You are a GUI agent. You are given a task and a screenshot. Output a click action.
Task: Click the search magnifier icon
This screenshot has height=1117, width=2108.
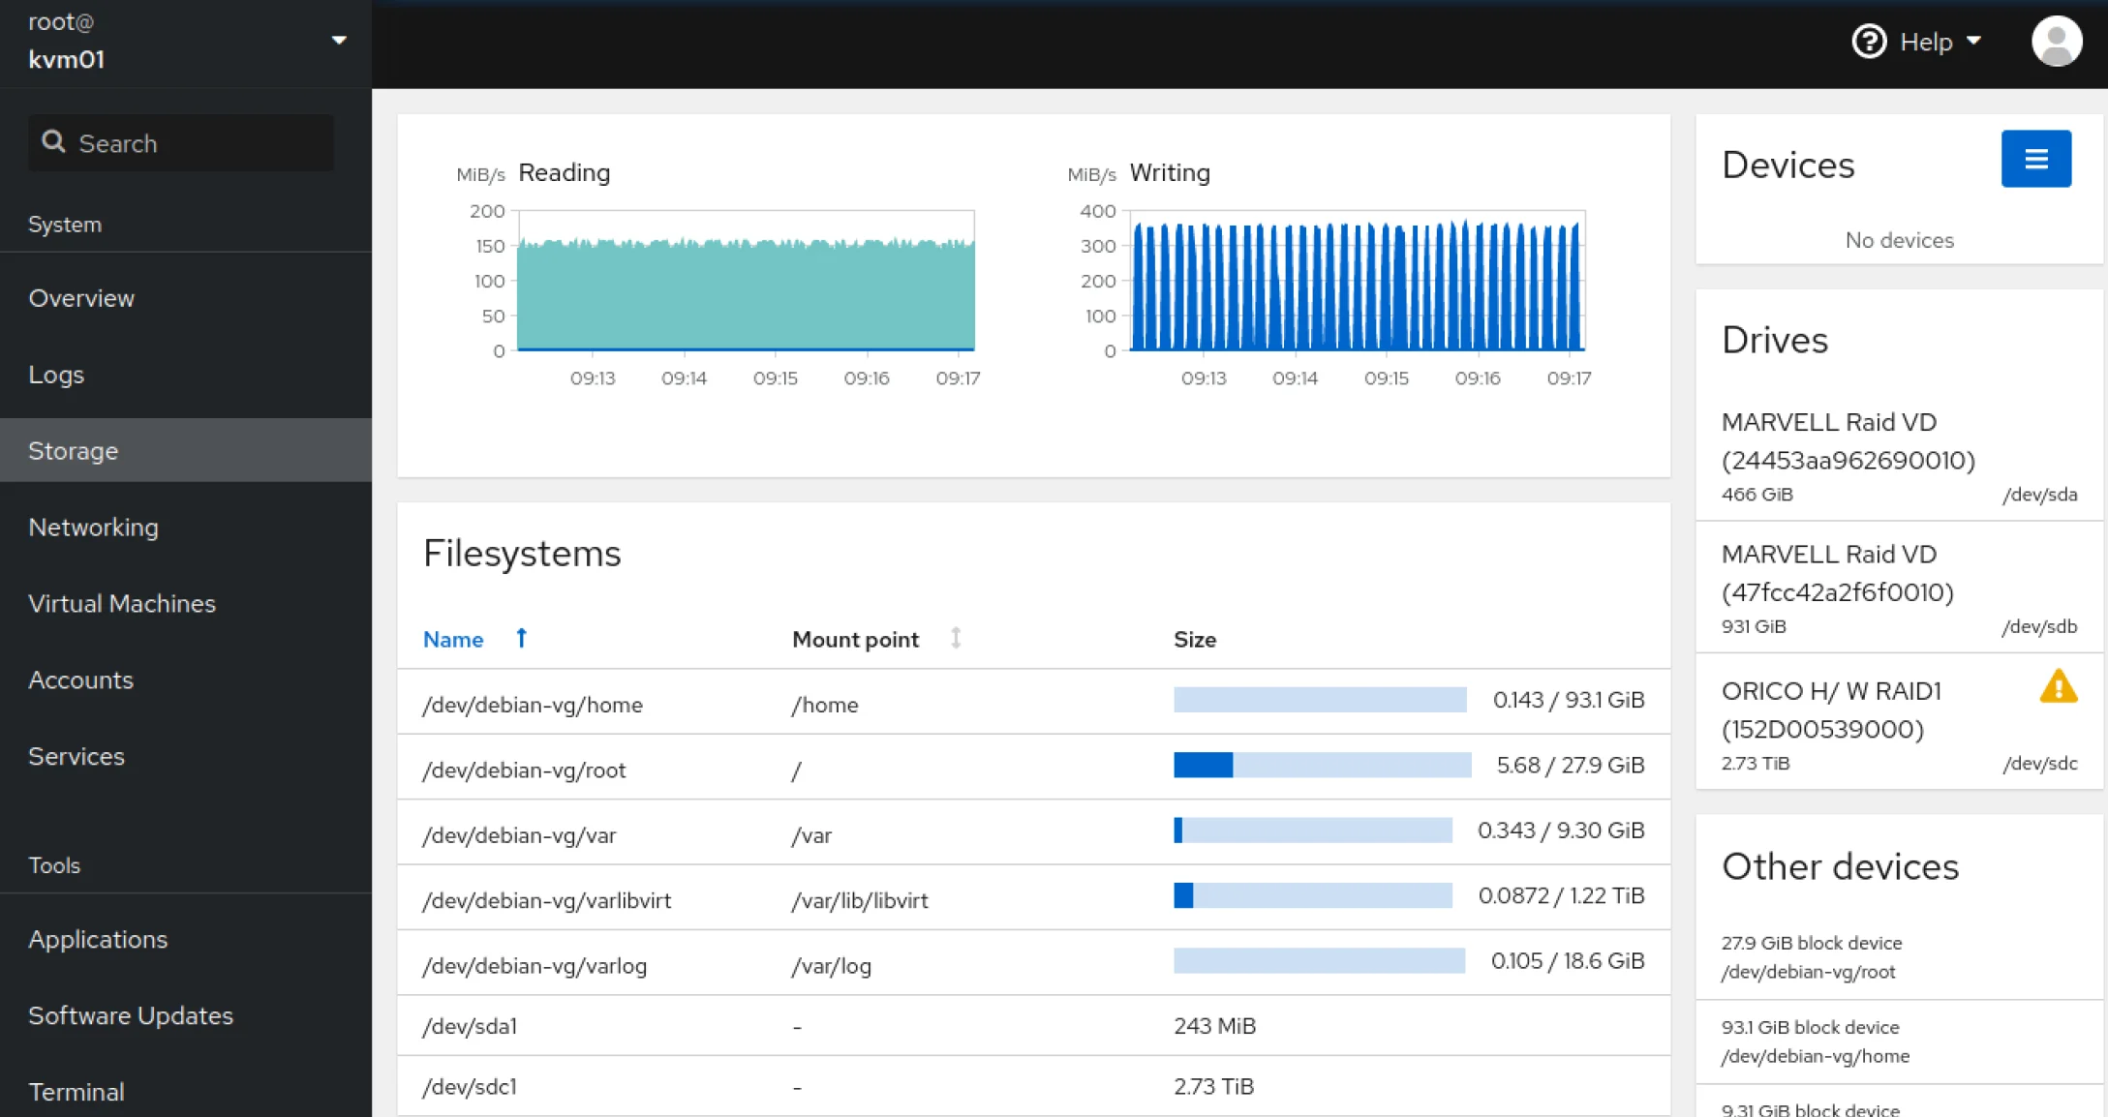click(53, 142)
